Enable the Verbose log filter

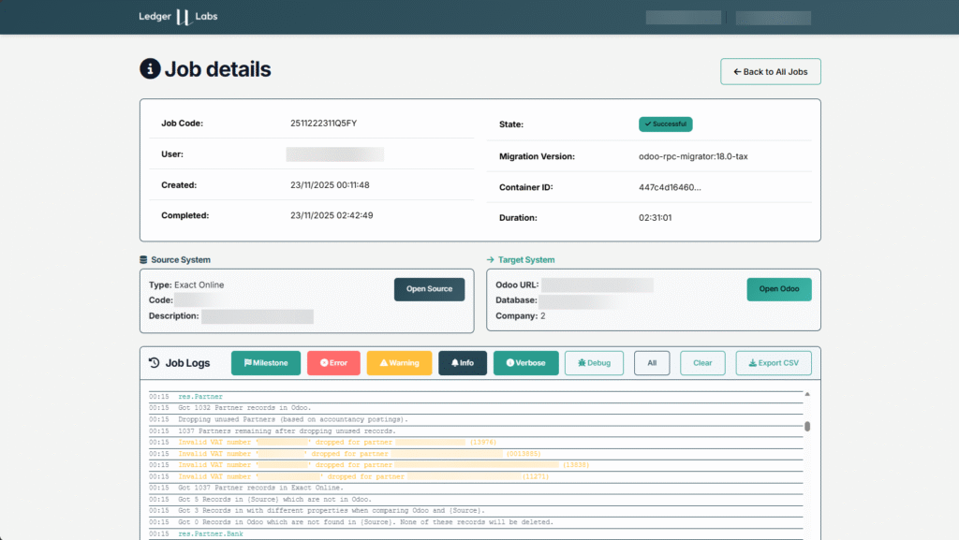(526, 363)
